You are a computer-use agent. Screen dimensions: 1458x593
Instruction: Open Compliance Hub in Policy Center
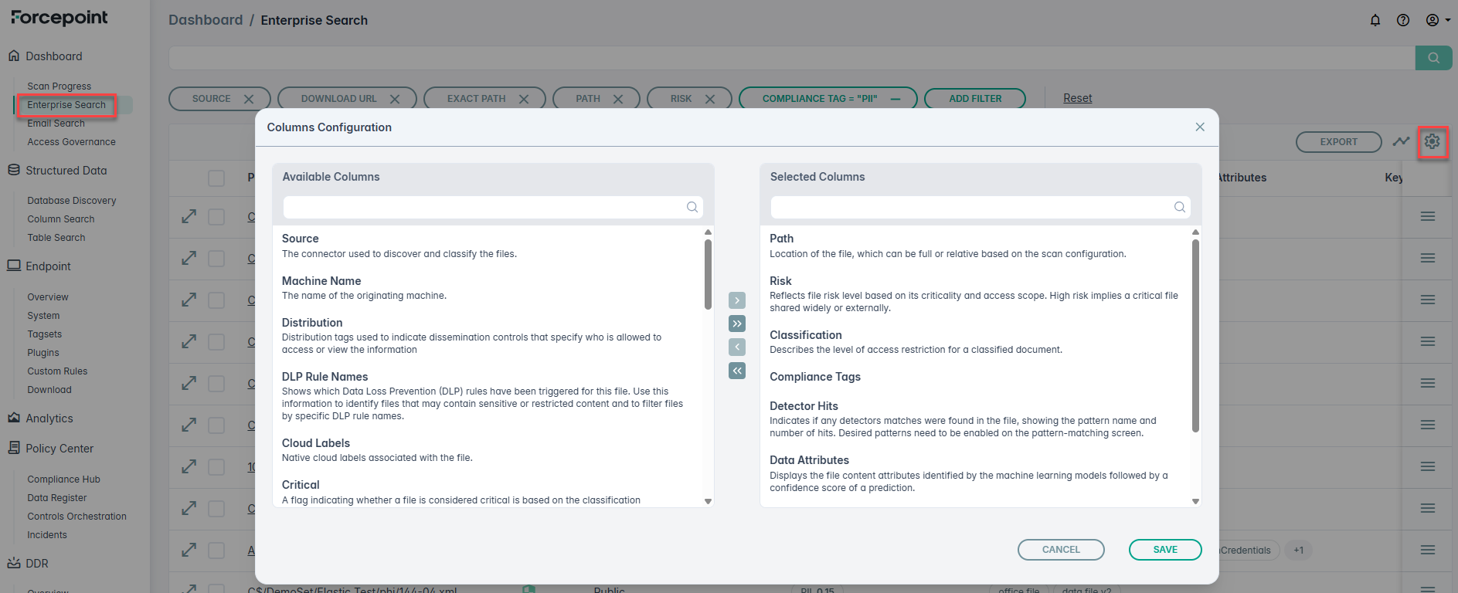pyautogui.click(x=63, y=479)
